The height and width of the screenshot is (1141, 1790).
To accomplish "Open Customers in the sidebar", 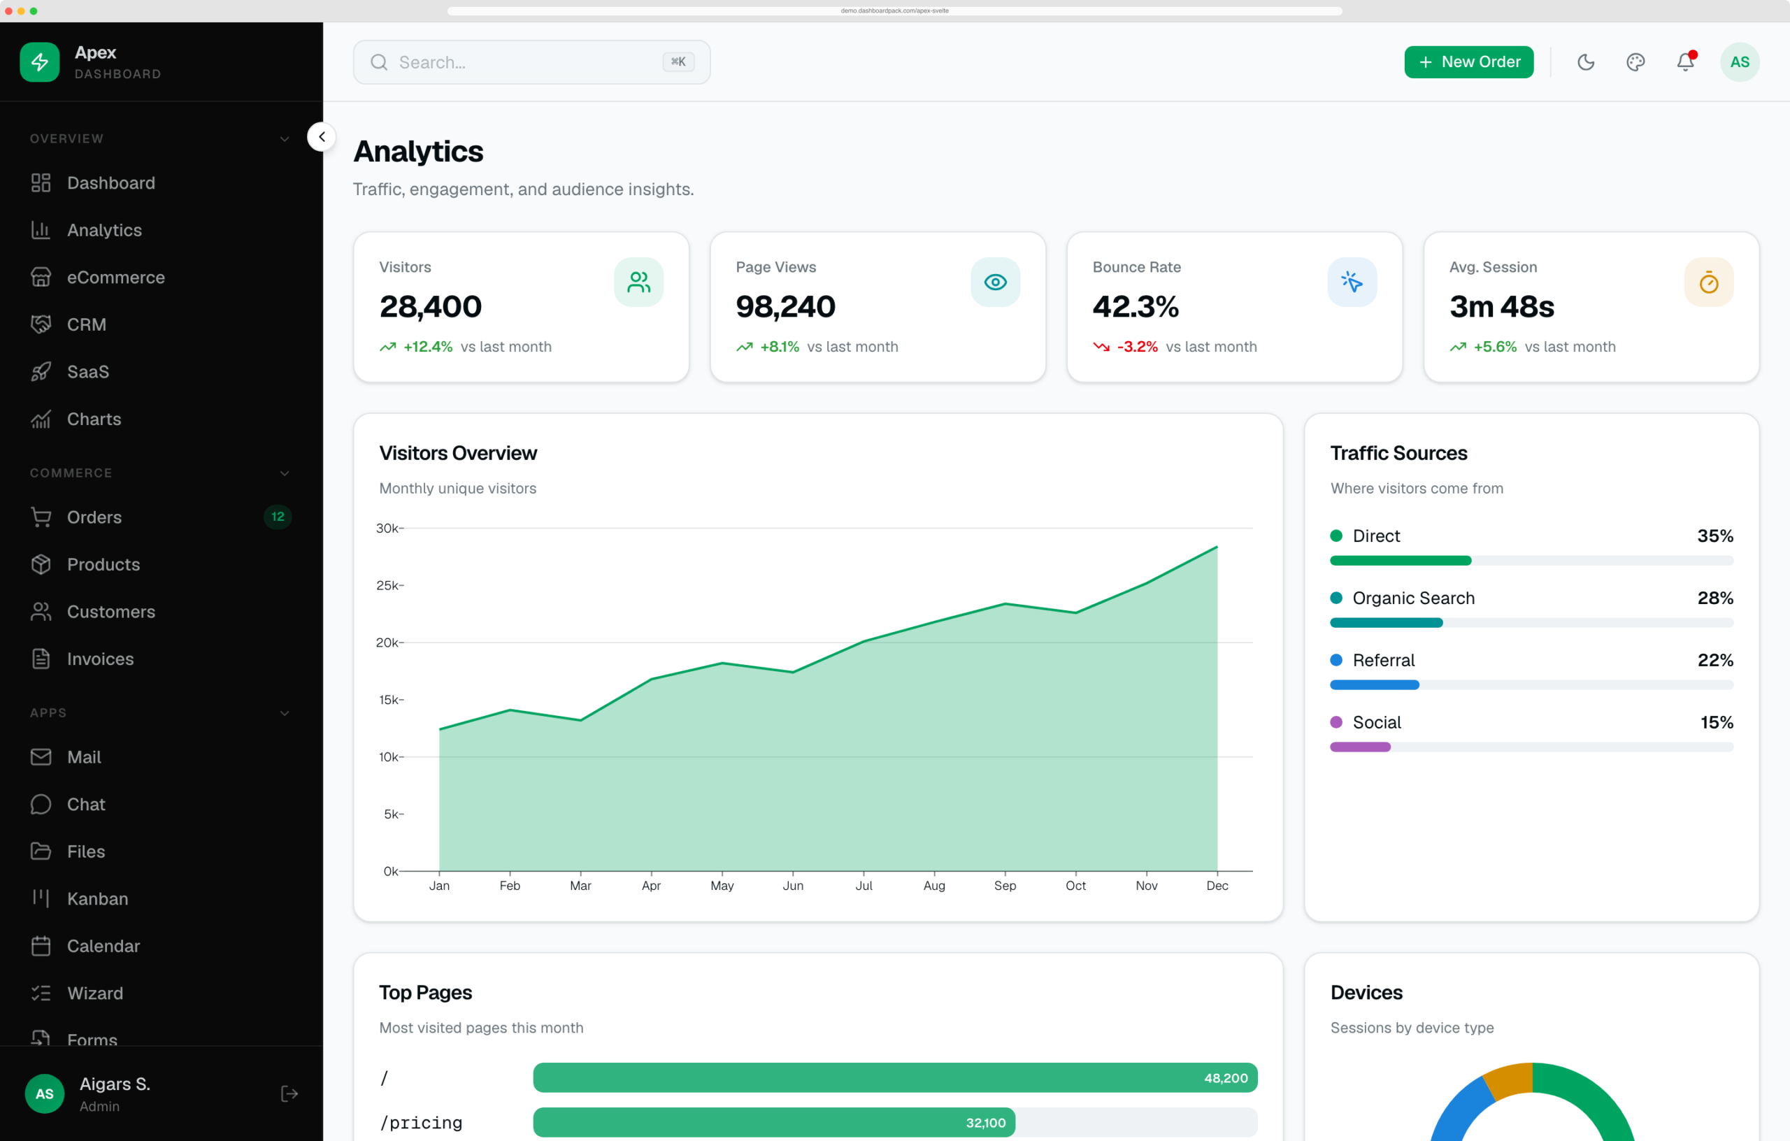I will (162, 612).
